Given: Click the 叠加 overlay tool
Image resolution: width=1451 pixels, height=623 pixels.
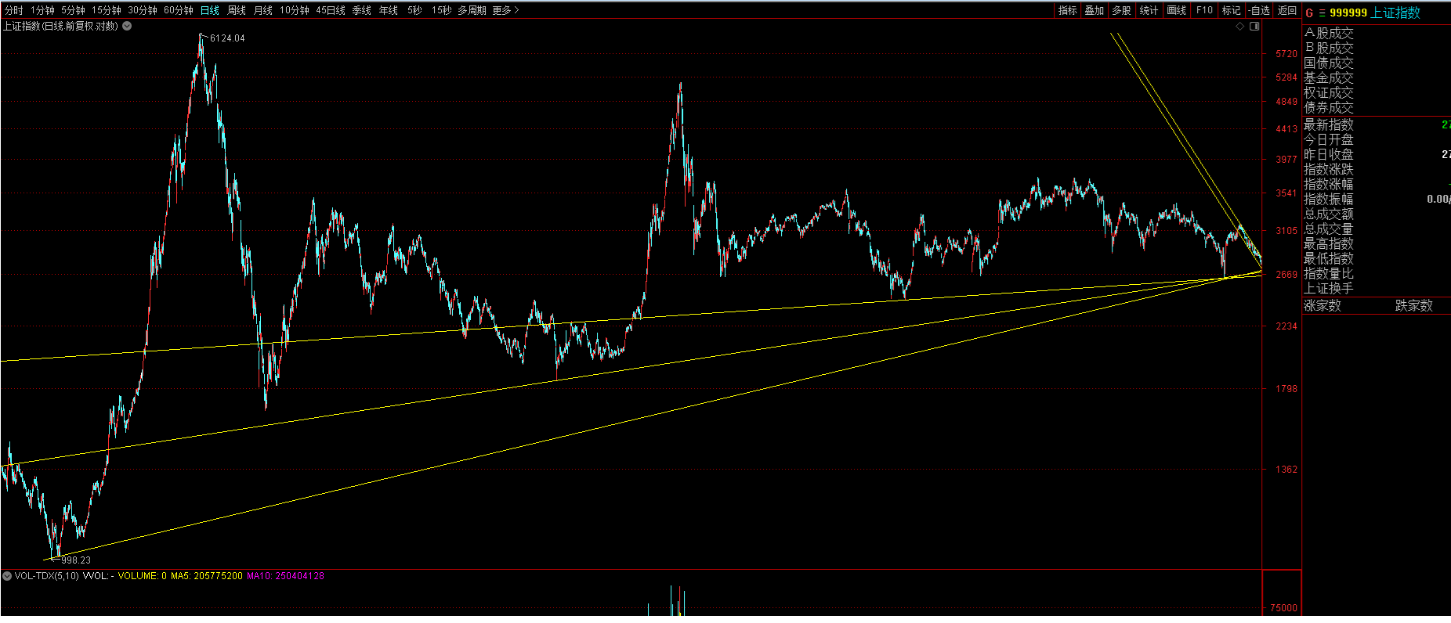Looking at the screenshot, I should pos(1094,10).
